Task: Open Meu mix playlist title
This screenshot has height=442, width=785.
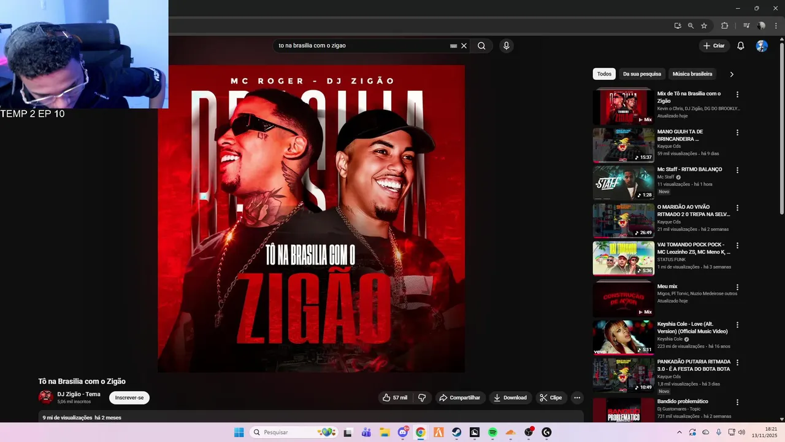Action: tap(667, 287)
